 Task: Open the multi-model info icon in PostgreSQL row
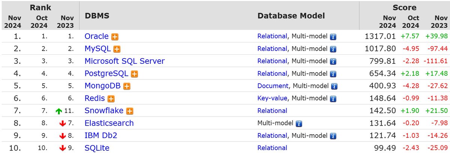click(333, 74)
